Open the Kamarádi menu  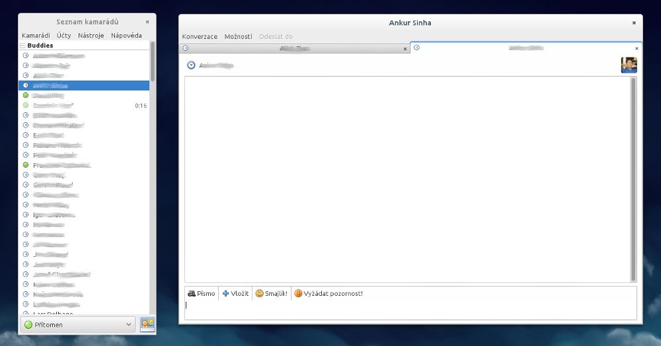coord(36,35)
